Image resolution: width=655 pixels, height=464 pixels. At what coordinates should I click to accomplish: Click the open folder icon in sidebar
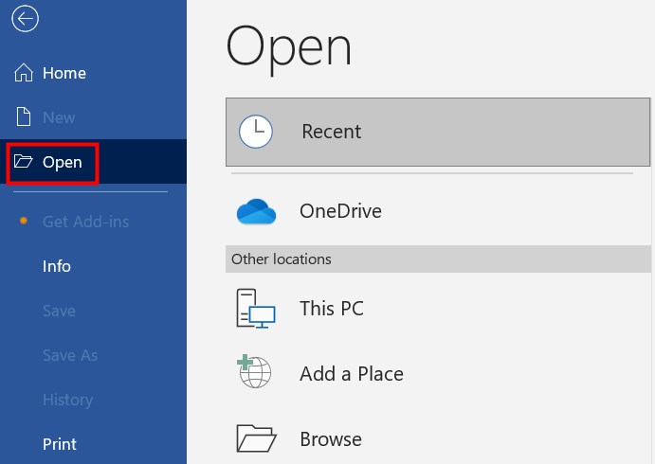pyautogui.click(x=24, y=162)
